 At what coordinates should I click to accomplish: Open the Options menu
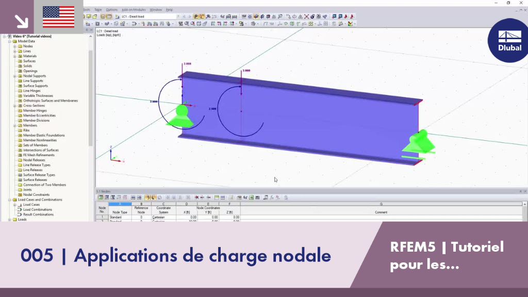point(111,10)
